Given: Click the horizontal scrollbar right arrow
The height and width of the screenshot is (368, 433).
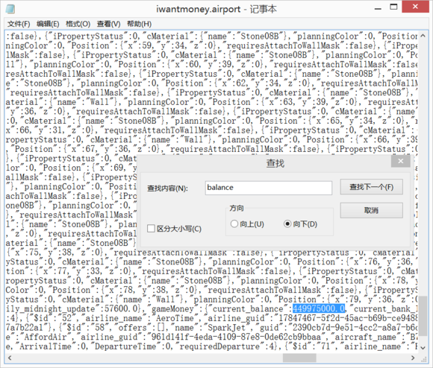Looking at the screenshot, I should (x=413, y=358).
